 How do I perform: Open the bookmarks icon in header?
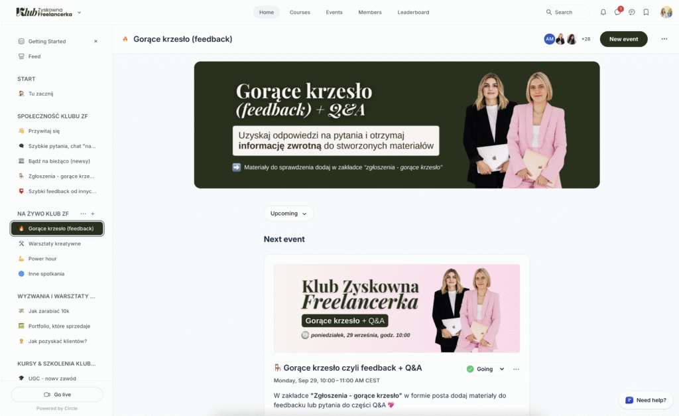pyautogui.click(x=646, y=12)
